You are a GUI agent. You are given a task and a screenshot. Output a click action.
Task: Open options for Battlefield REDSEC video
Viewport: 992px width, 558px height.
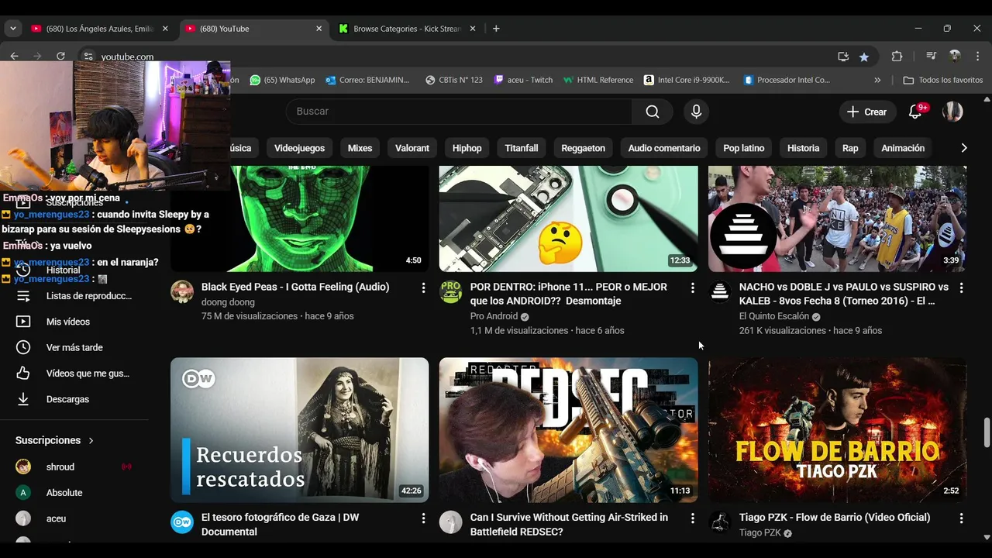(692, 518)
